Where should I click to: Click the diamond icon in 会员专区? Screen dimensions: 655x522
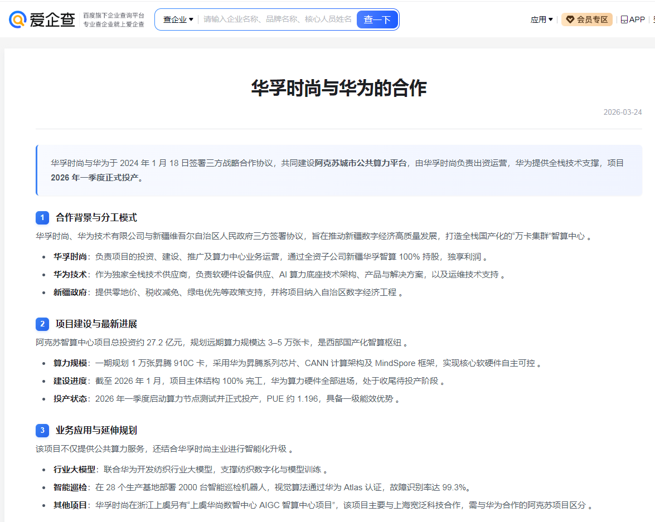(x=570, y=19)
